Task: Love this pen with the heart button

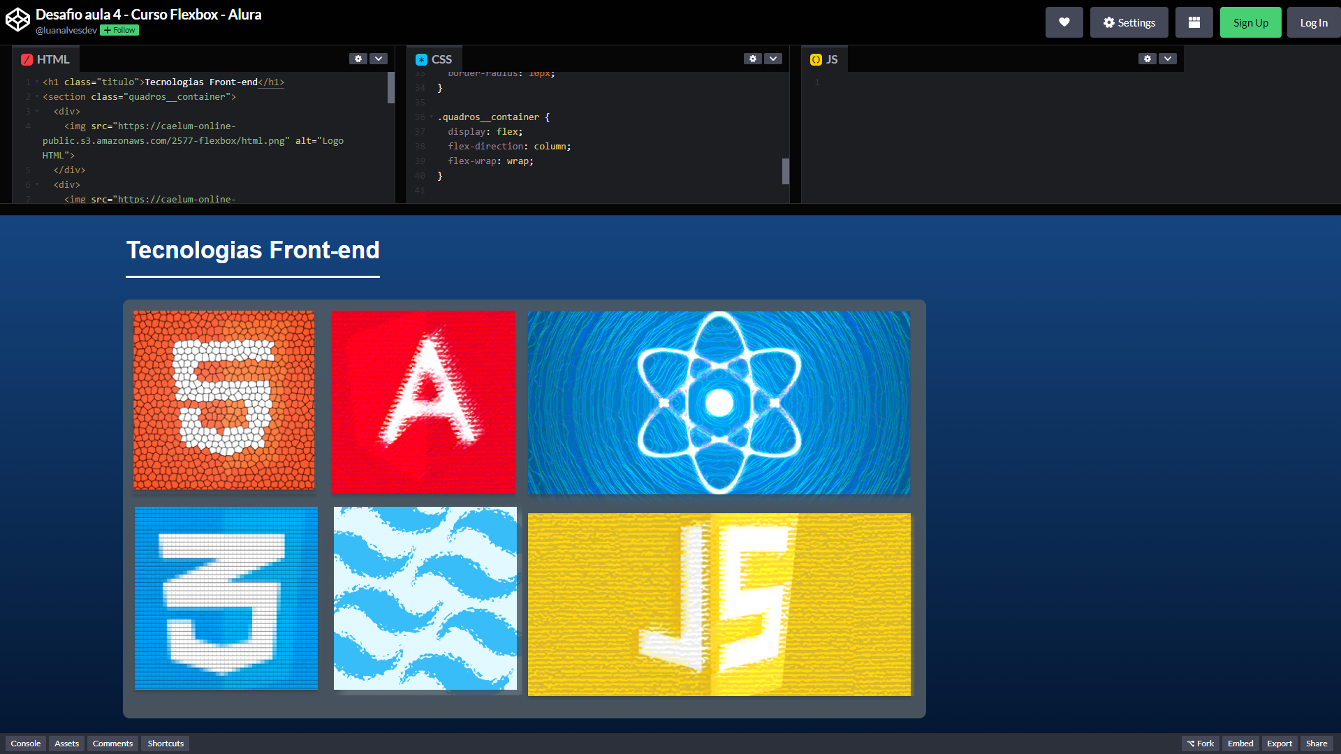Action: coord(1064,22)
